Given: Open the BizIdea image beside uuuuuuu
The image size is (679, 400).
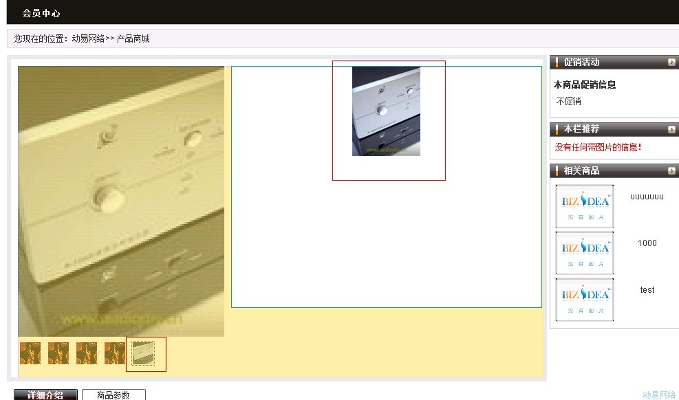Looking at the screenshot, I should tap(585, 206).
